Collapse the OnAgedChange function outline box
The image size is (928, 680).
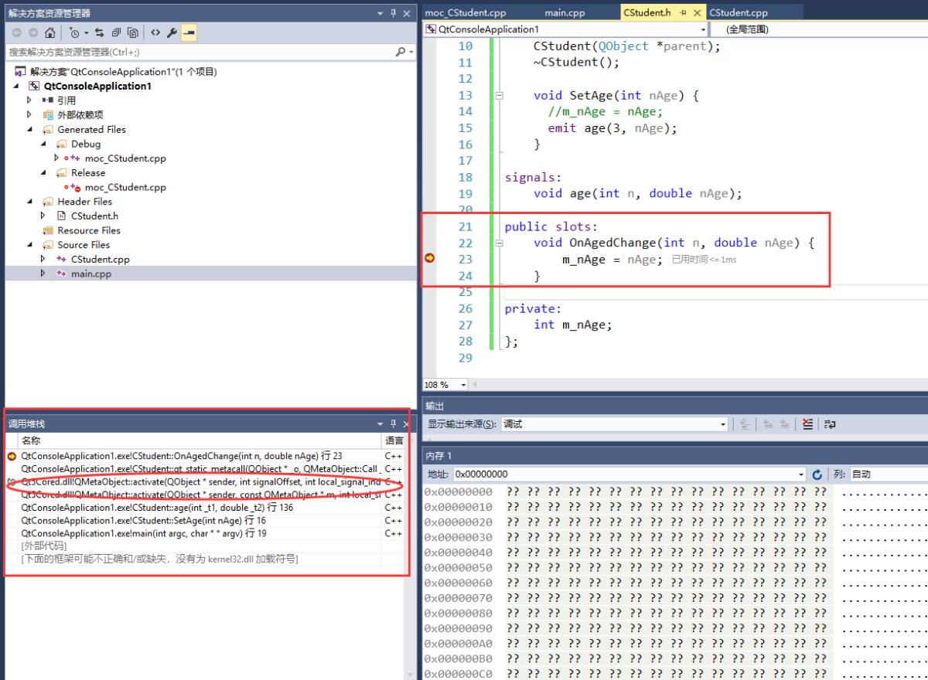coord(500,243)
